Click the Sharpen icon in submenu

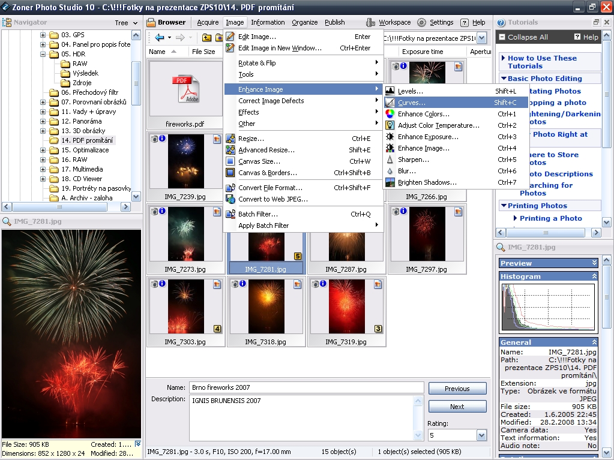point(390,160)
